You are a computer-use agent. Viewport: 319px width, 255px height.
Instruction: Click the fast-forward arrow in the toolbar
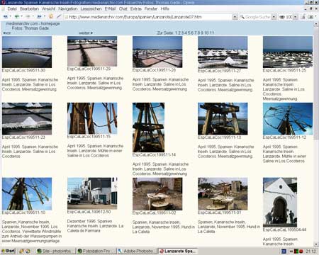[x=39, y=17]
